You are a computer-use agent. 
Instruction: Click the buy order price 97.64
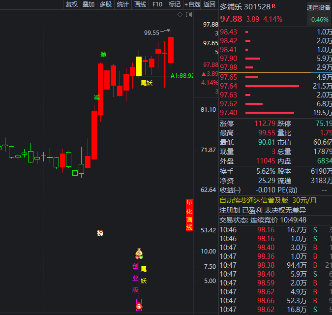(228, 86)
